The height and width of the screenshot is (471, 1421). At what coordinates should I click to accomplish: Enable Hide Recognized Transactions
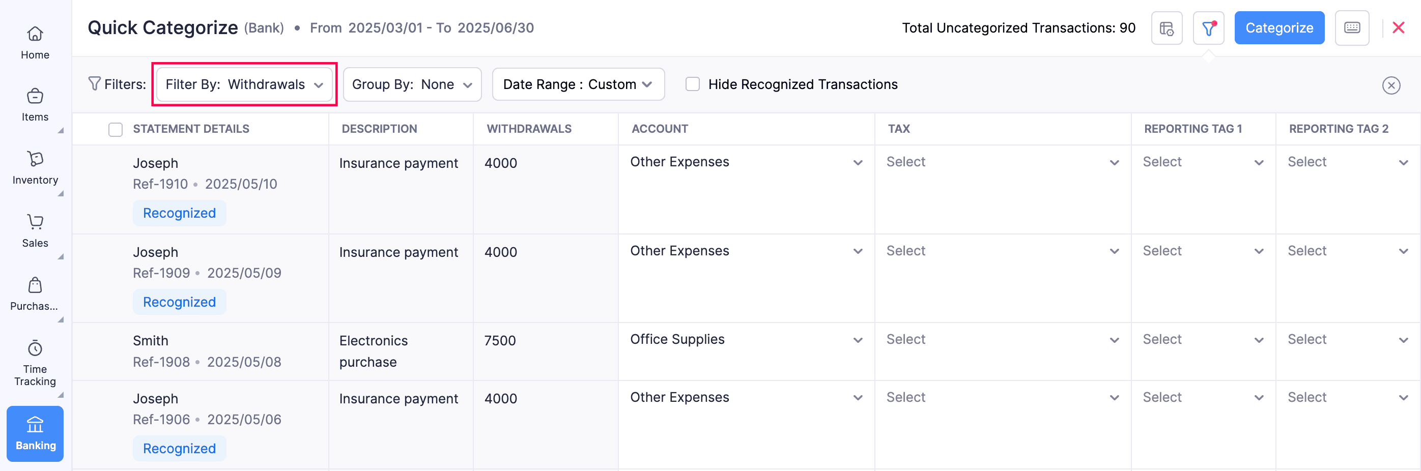pyautogui.click(x=692, y=84)
